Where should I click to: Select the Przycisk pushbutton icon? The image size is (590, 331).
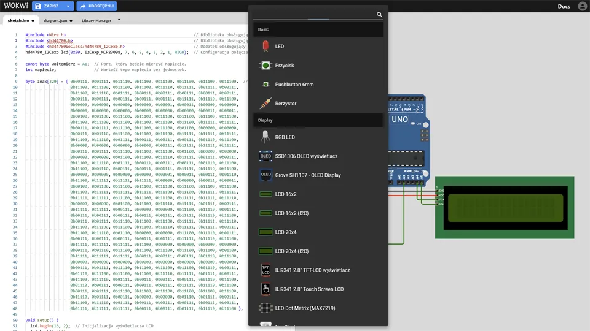coord(265,66)
